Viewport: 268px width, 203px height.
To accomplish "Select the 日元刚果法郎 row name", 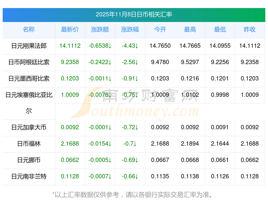I will (x=29, y=46).
